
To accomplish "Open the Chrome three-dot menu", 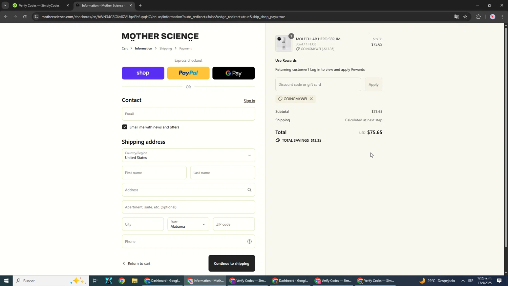I will point(502,17).
